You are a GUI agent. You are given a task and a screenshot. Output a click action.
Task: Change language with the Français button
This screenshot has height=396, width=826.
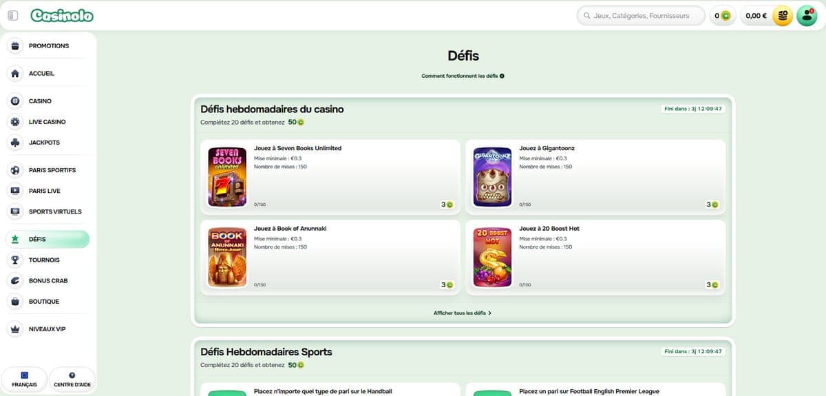24,379
